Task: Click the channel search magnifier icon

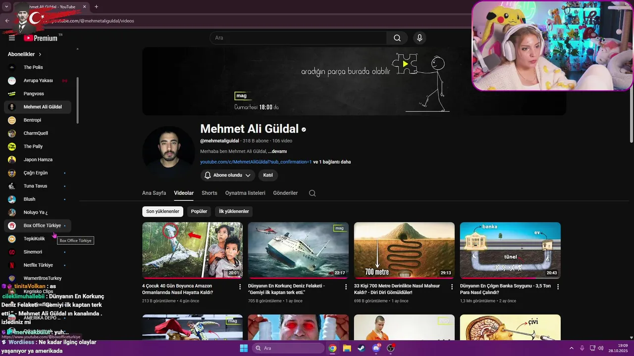Action: tap(312, 193)
